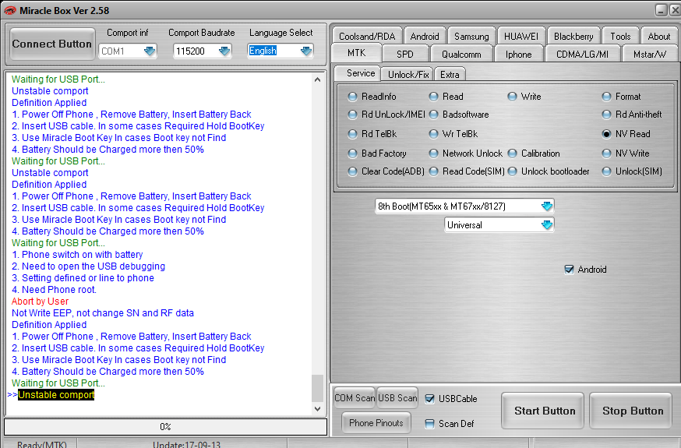Select the Bad Factory radio option

tap(353, 153)
